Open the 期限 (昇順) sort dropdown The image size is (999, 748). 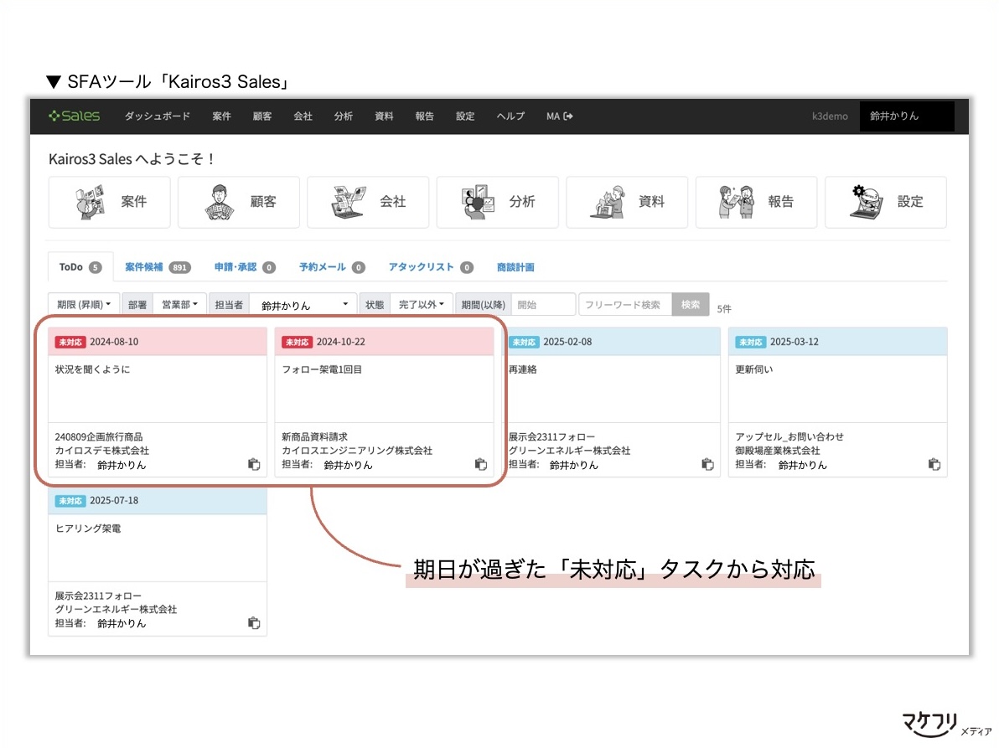84,304
